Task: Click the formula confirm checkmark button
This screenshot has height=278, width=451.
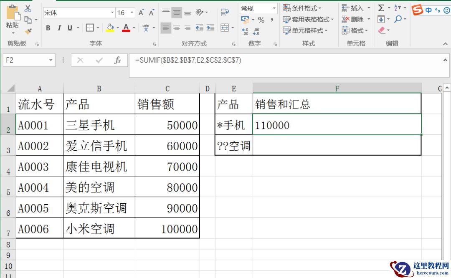Action: click(x=99, y=60)
